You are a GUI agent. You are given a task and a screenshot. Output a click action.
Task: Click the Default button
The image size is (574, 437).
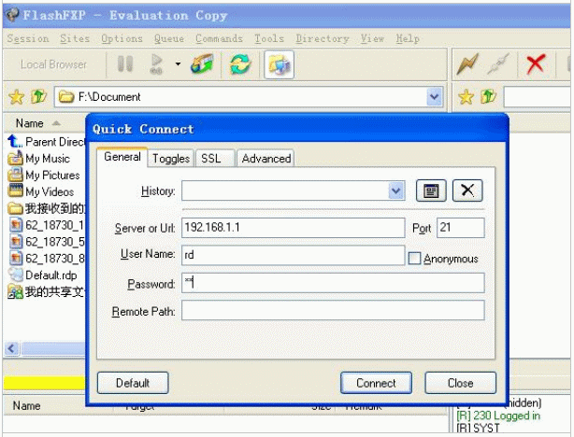(133, 383)
